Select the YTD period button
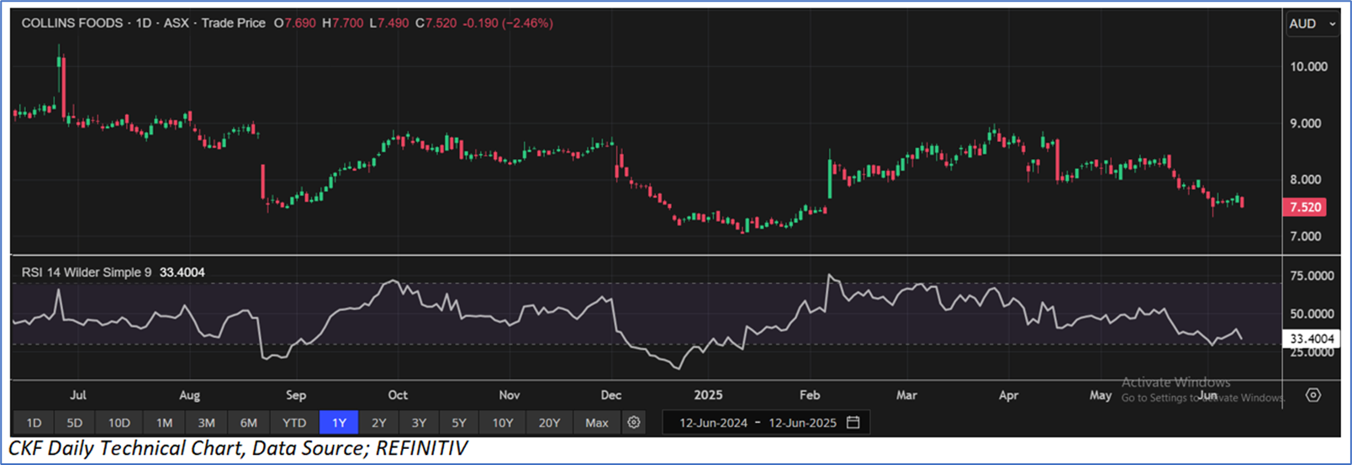Viewport: 1352px width, 465px height. [294, 422]
